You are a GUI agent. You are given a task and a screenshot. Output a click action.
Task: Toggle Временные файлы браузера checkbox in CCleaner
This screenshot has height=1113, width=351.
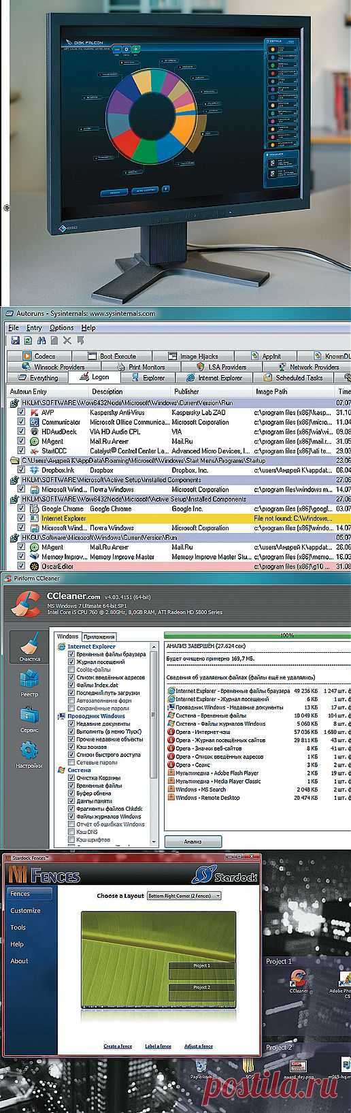71,654
